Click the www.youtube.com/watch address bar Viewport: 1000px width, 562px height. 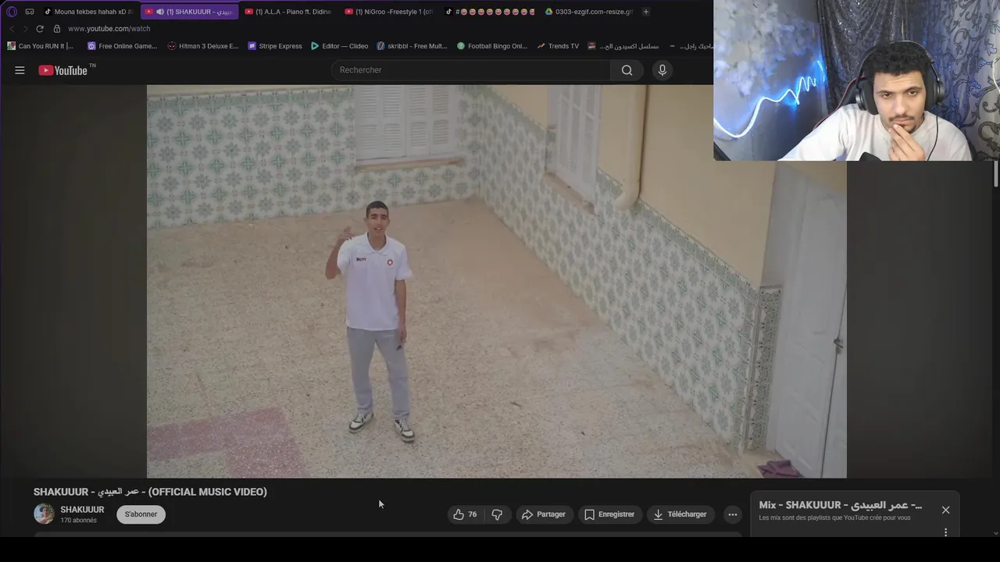point(109,29)
